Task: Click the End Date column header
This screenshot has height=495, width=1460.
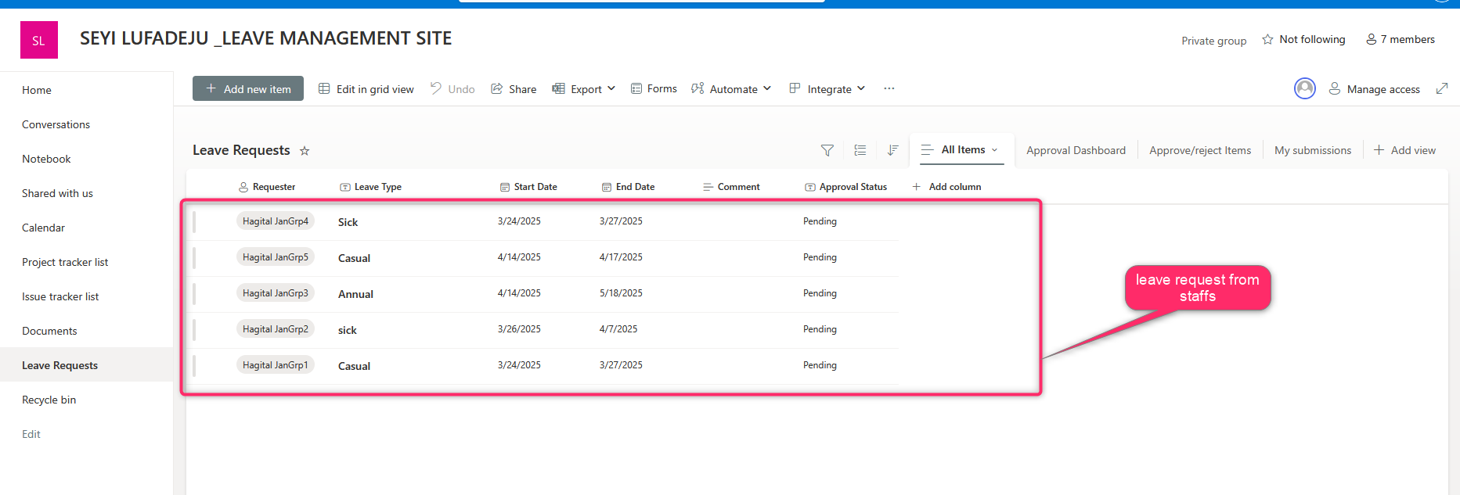Action: (x=628, y=187)
